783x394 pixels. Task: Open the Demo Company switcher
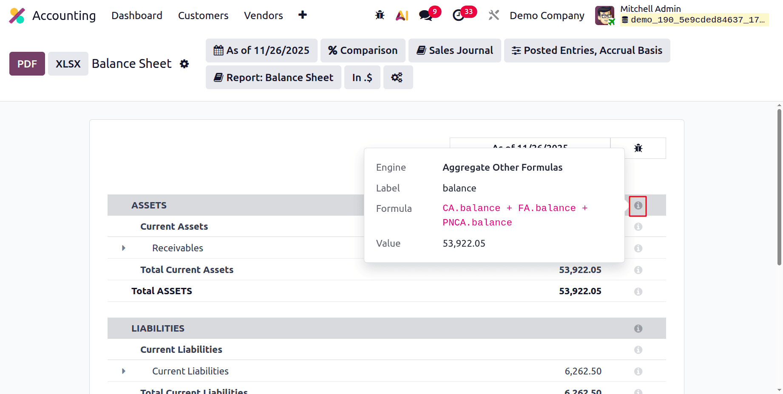point(547,16)
